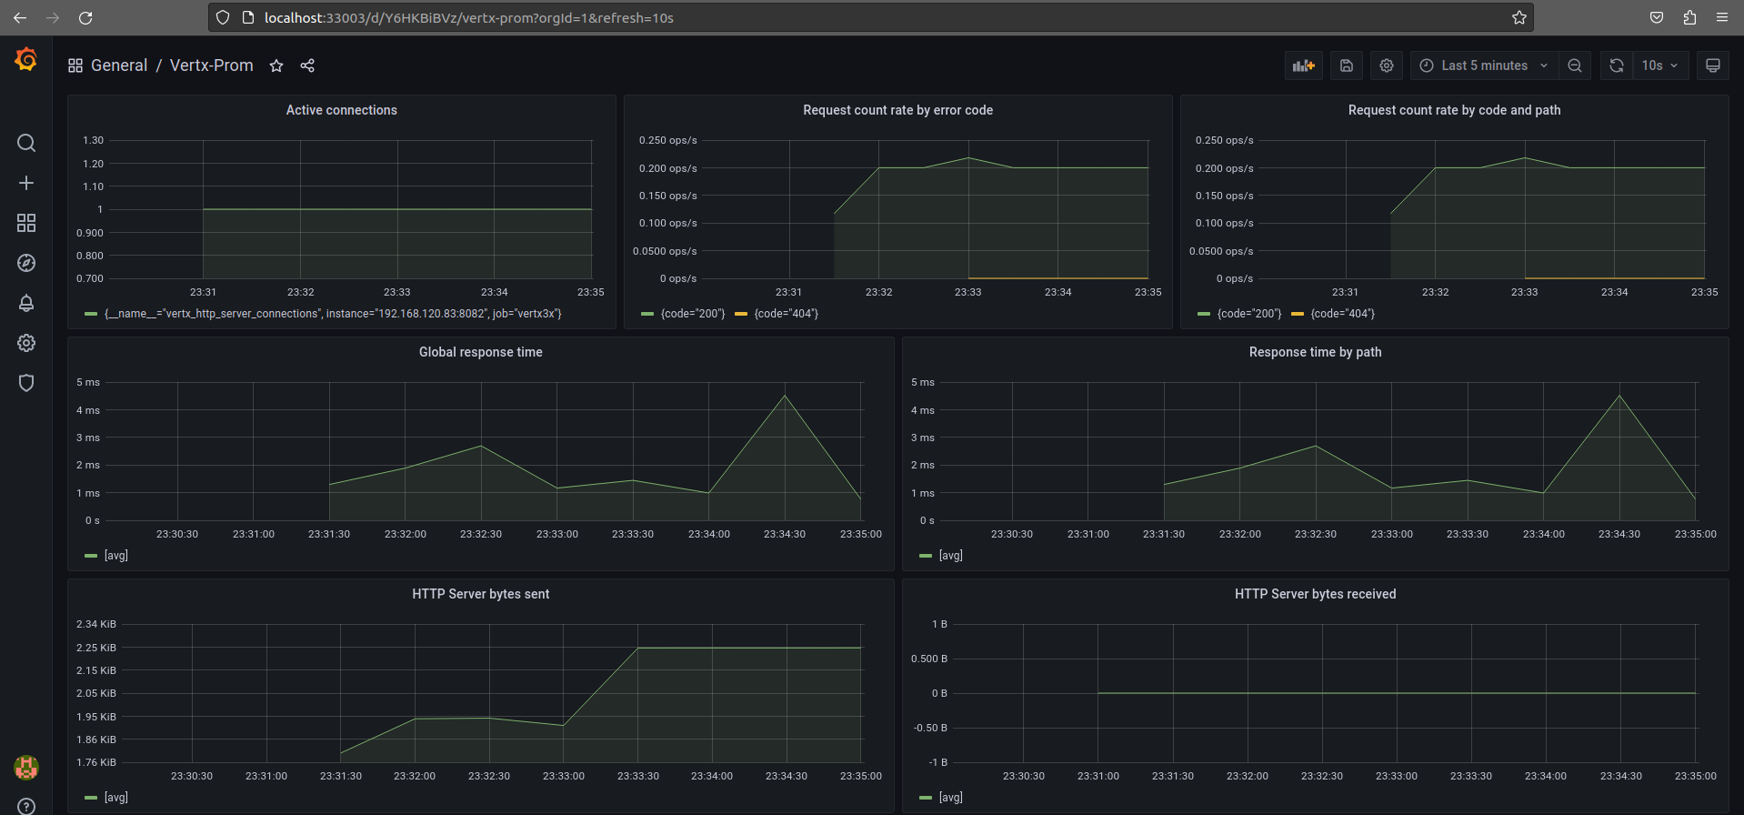Viewport: 1744px width, 815px height.
Task: Open the Pocket save icon in browser
Action: coord(1657,17)
